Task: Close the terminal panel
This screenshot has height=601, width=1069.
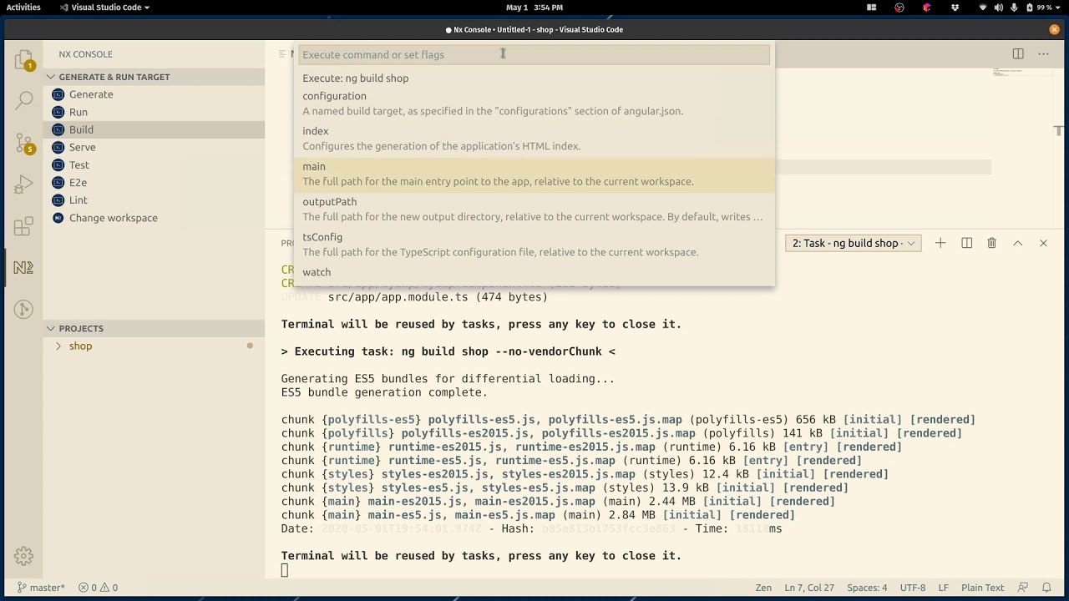Action: tap(1043, 243)
